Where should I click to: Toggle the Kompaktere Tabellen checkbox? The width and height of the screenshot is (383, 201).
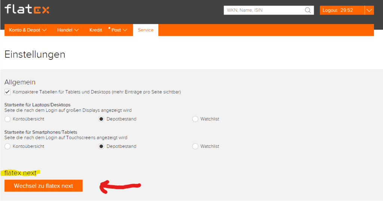pos(7,92)
